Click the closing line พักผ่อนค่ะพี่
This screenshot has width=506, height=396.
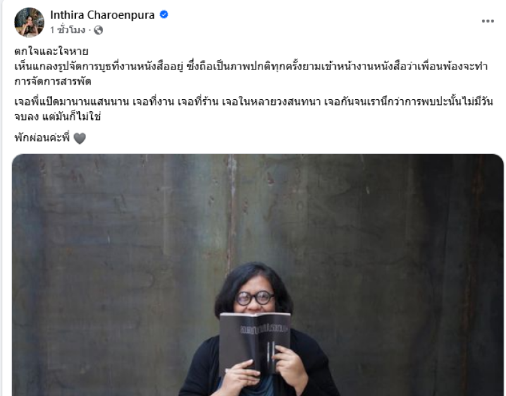pos(42,138)
